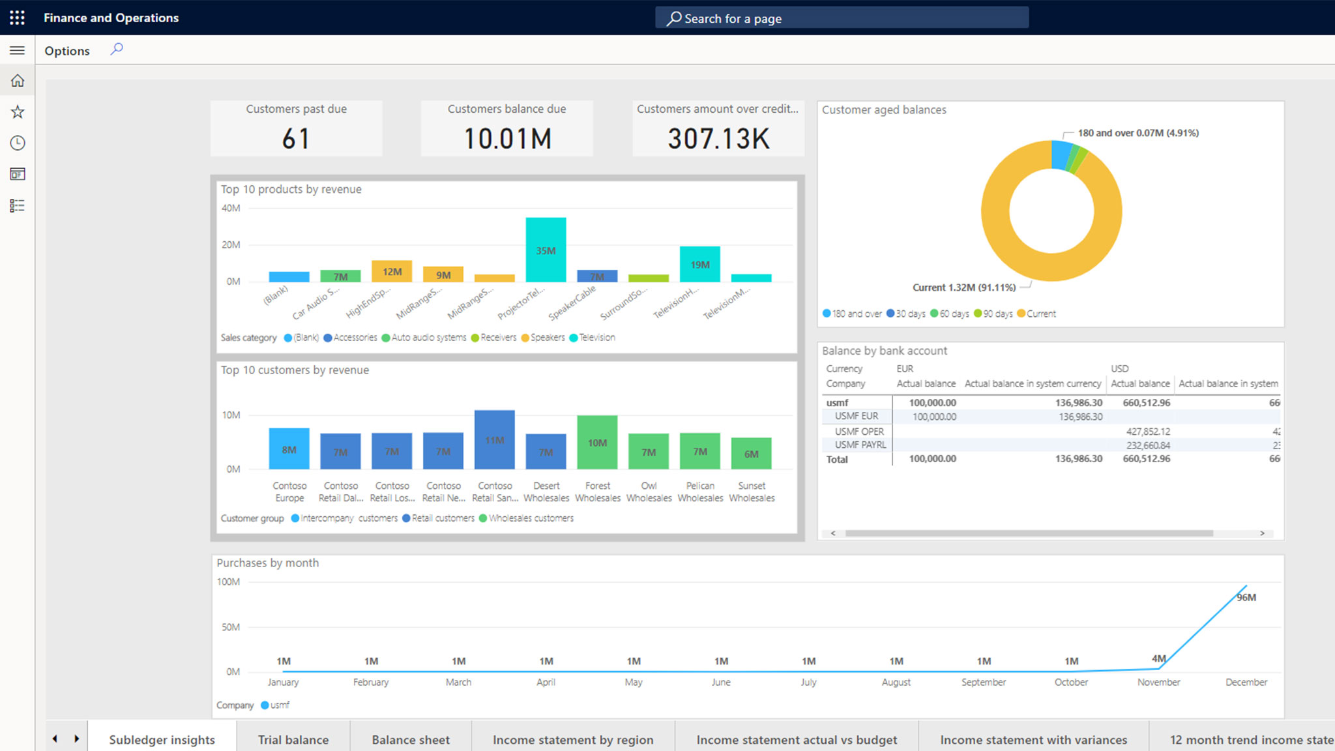Open the Options menu
This screenshot has height=751, width=1335.
tap(67, 51)
